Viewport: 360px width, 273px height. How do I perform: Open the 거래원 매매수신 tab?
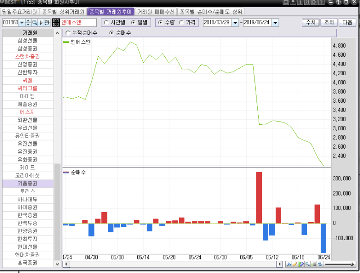click(156, 12)
